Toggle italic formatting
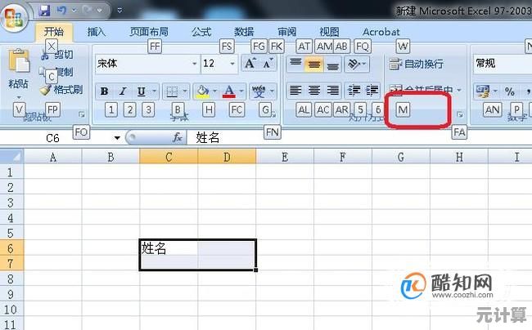The image size is (532, 330). coord(123,91)
